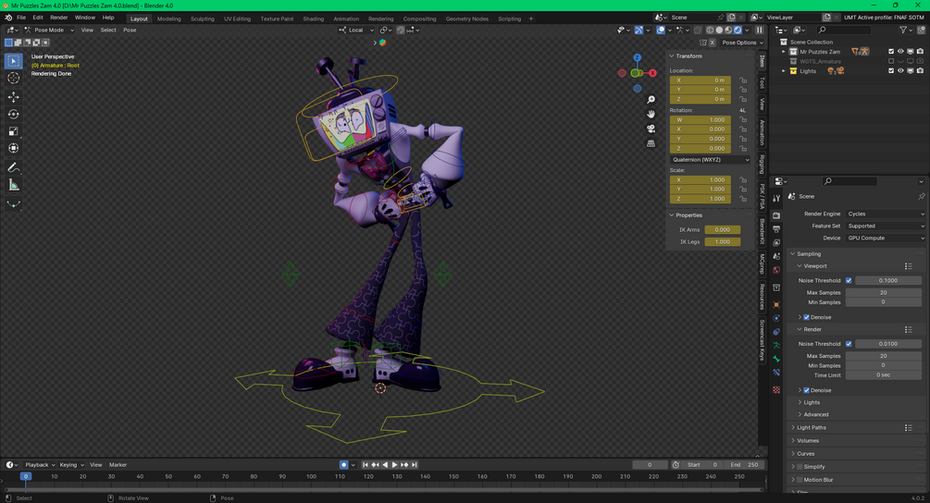The width and height of the screenshot is (930, 503).
Task: Select the Transform tool
Action: coord(14,148)
